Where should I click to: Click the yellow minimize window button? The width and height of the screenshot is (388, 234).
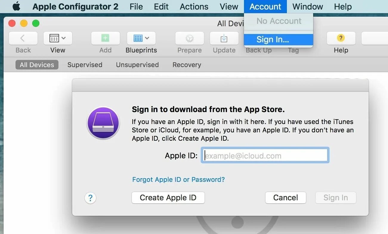point(24,23)
